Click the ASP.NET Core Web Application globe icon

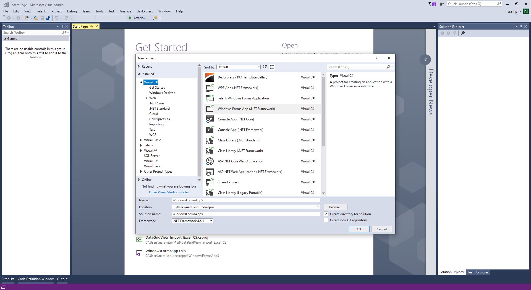[x=210, y=161]
